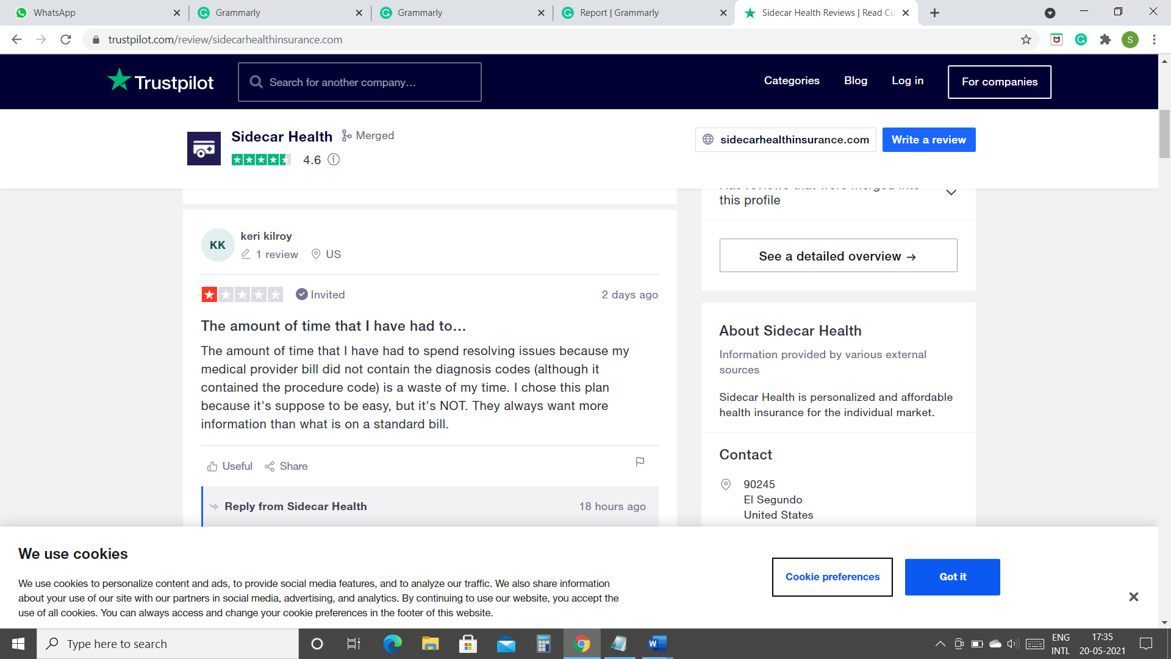Click the Got it cookie consent button
The image size is (1171, 659).
click(x=952, y=577)
